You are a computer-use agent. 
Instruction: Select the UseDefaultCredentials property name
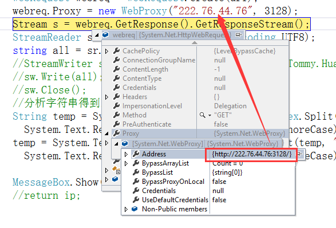(175, 200)
